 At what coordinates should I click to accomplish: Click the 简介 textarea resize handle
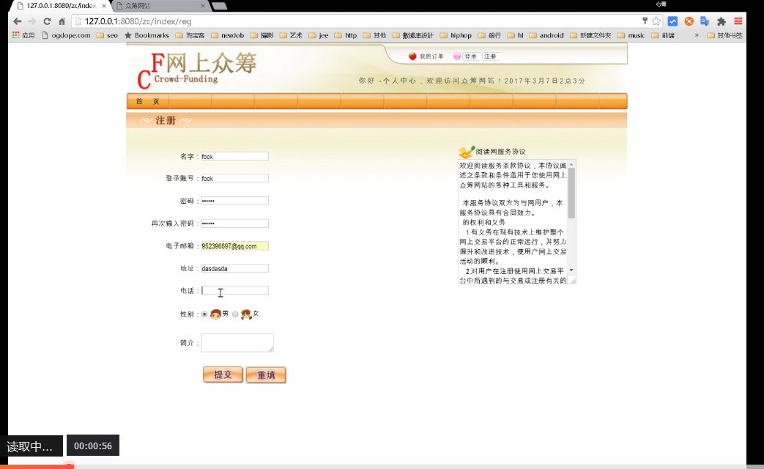[271, 349]
